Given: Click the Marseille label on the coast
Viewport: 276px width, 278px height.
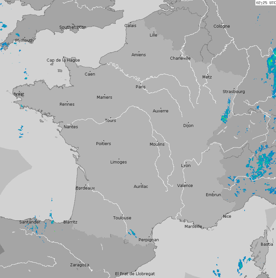Looking at the screenshot, I should (x=193, y=227).
